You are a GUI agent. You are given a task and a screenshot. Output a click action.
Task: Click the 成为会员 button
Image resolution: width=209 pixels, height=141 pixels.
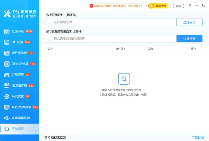pyautogui.click(x=158, y=6)
